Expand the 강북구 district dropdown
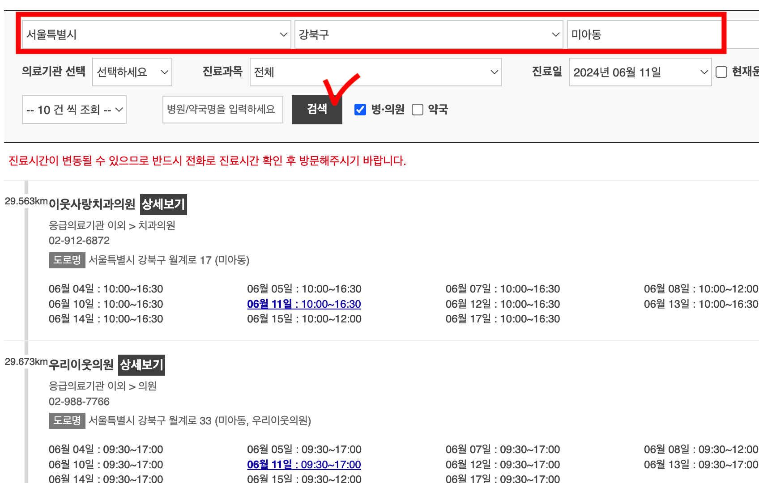The width and height of the screenshot is (759, 483). point(427,34)
